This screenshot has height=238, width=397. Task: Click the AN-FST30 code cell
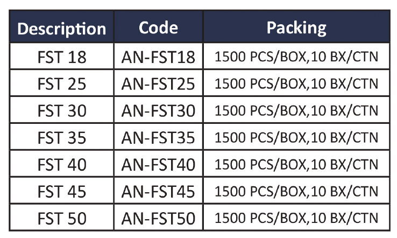pyautogui.click(x=159, y=110)
